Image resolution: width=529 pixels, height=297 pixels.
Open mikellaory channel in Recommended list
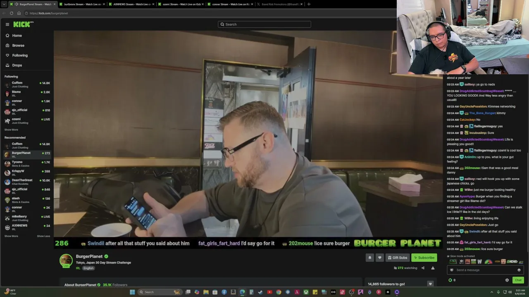click(x=27, y=218)
